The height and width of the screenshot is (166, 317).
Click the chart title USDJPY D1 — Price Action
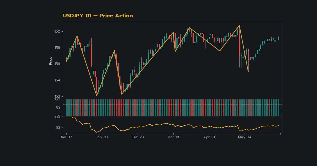tap(98, 16)
